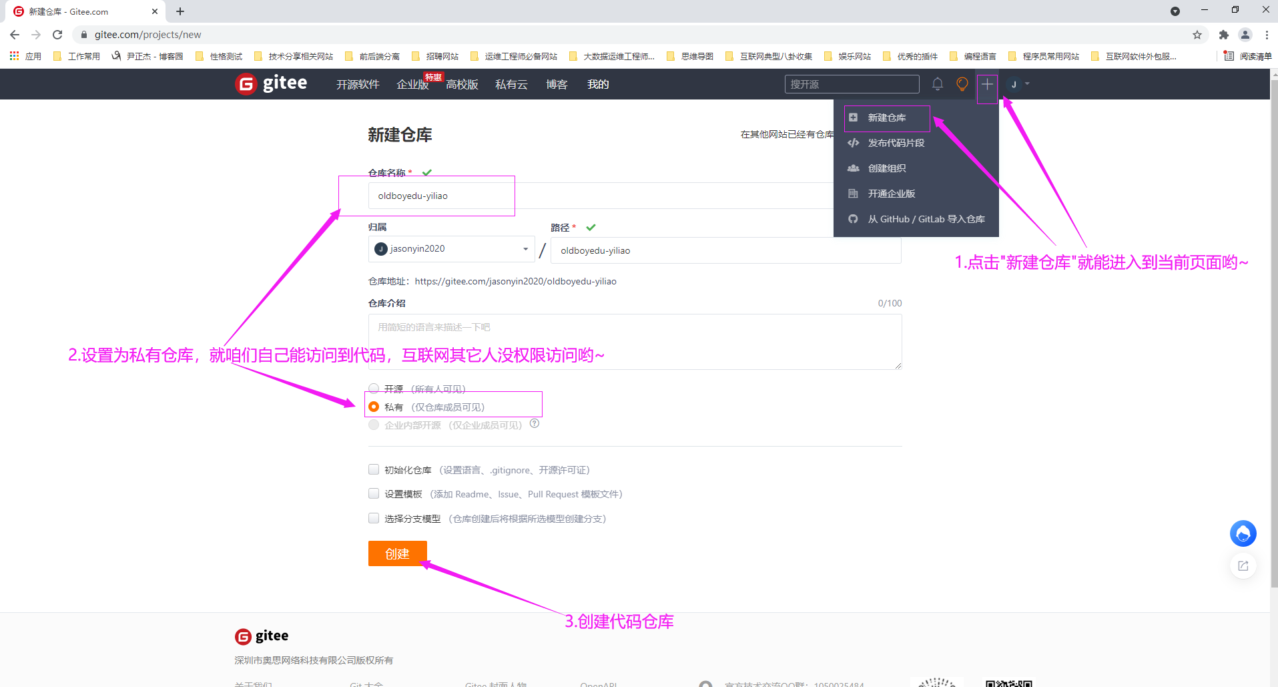Viewport: 1278px width, 687px height.
Task: Click the blue floating assistant icon
Action: pos(1243,533)
